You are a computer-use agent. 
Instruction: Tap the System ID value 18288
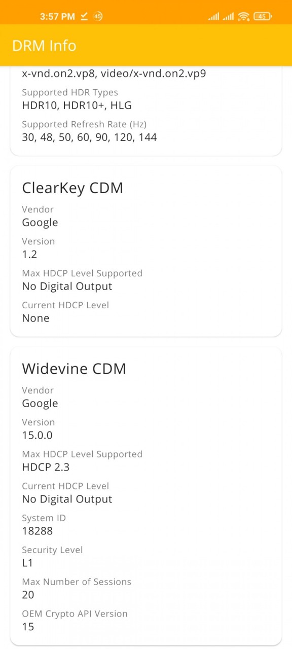click(x=37, y=531)
